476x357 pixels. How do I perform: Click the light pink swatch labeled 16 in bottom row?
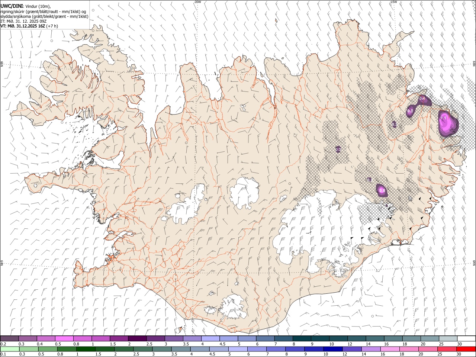(x=390, y=349)
